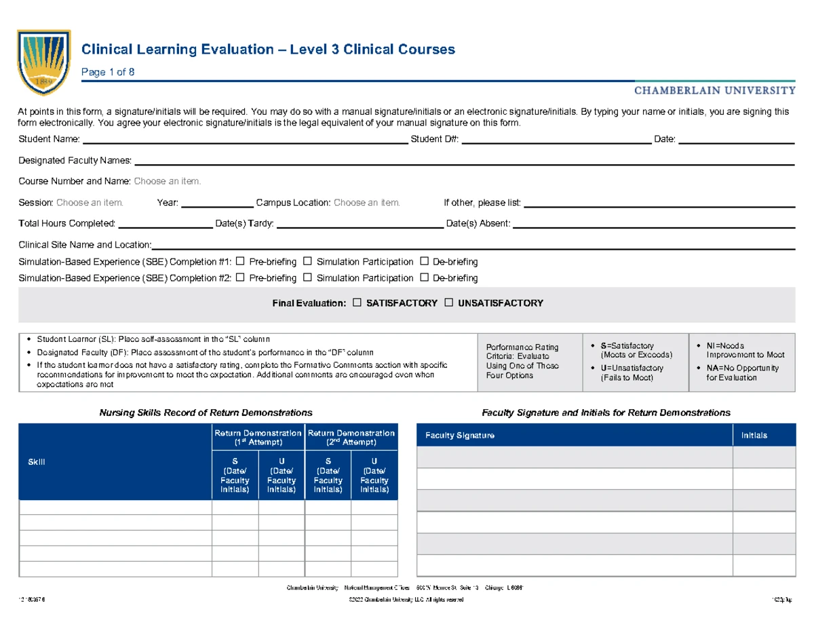Check Simulation Participation for SBE Completion #1
The width and height of the screenshot is (814, 629).
[307, 261]
